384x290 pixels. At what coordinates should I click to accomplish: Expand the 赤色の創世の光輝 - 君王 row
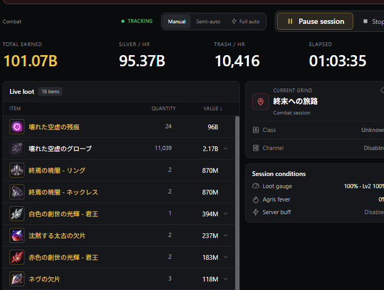tap(226, 257)
